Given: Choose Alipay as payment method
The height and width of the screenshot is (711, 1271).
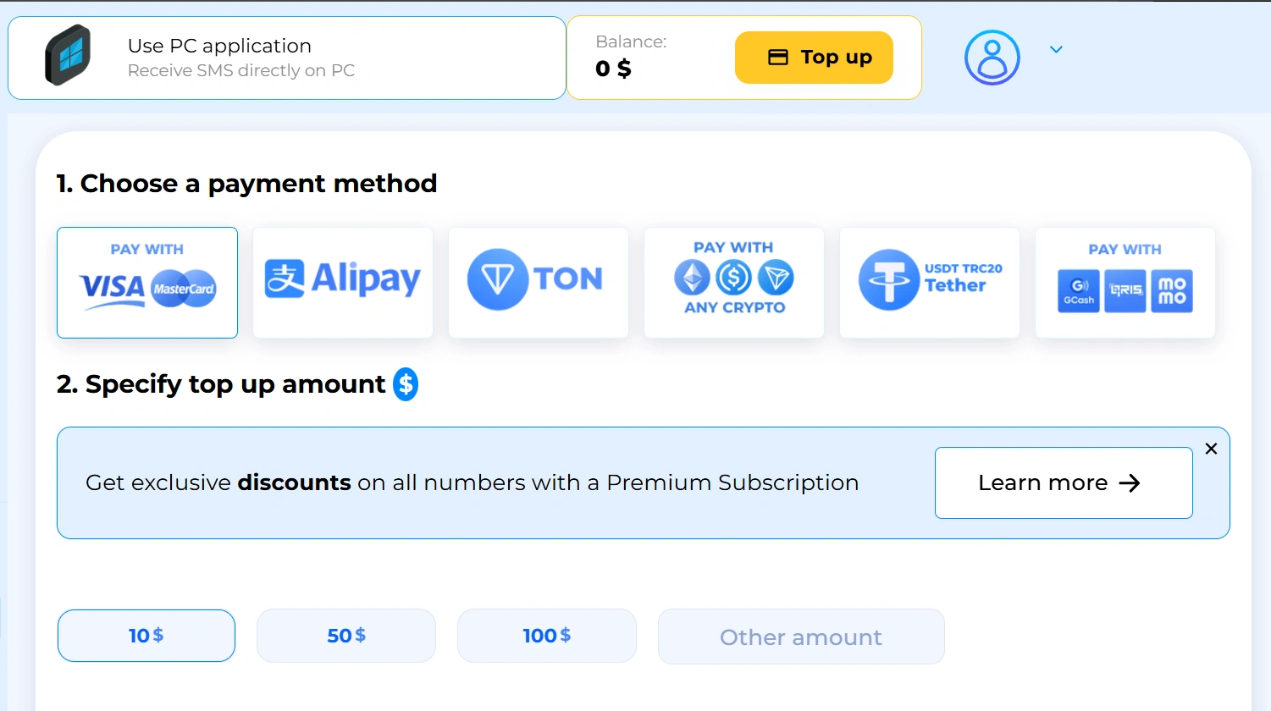Looking at the screenshot, I should (343, 283).
